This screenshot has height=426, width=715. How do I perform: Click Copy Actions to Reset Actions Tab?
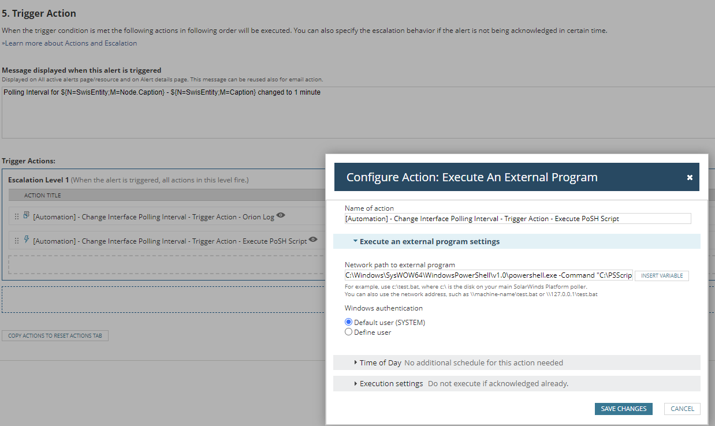click(55, 336)
